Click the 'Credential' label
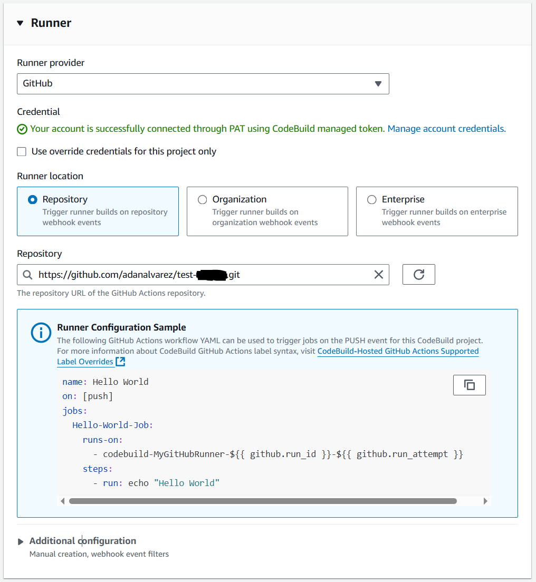Viewport: 536px width, 582px height. point(39,112)
